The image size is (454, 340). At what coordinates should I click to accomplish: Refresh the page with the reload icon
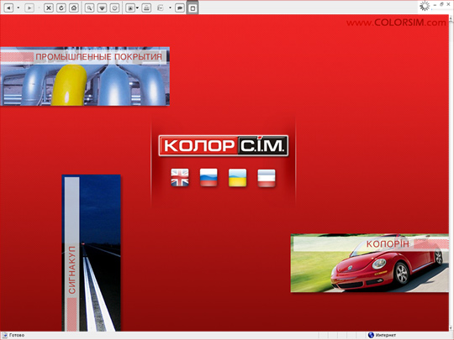point(61,8)
